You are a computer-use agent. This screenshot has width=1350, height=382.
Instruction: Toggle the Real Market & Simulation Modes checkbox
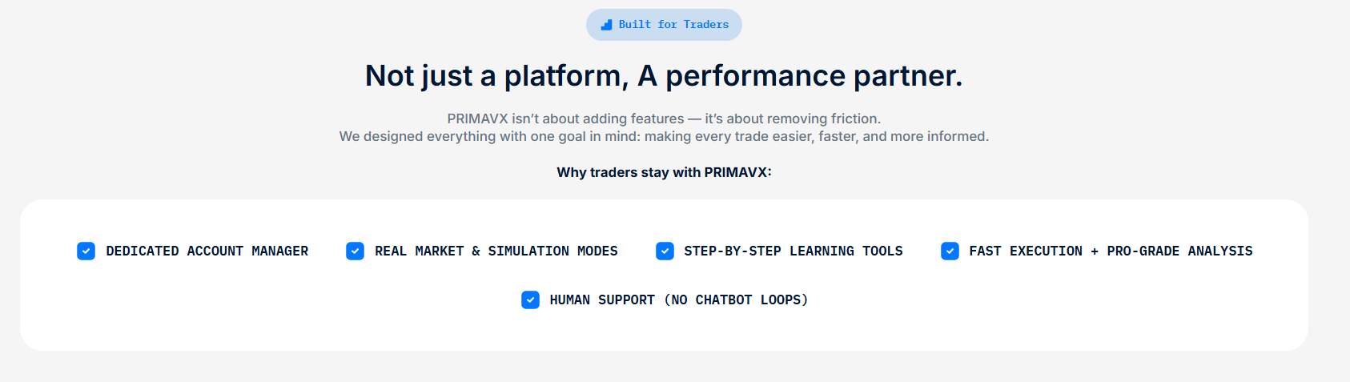(x=355, y=251)
